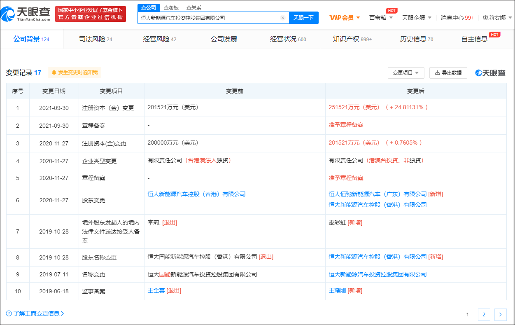Image resolution: width=515 pixels, height=325 pixels.
Task: Click the question mark help icon
Action: click(9, 313)
